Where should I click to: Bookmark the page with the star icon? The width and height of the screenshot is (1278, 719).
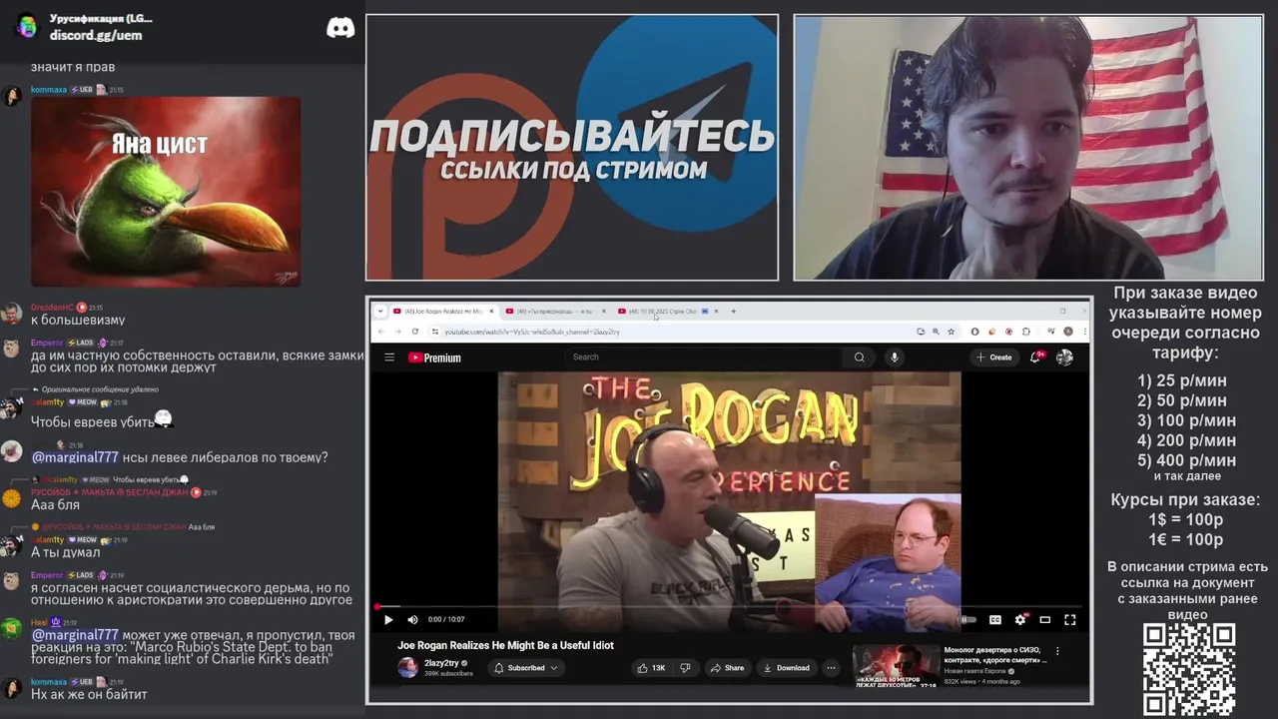click(x=951, y=332)
